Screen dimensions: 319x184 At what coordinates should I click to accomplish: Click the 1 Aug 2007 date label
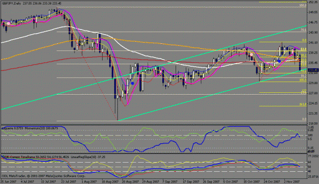coord(89,181)
